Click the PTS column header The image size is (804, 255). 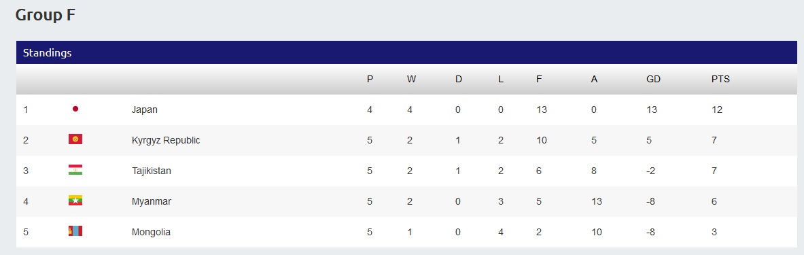point(720,80)
